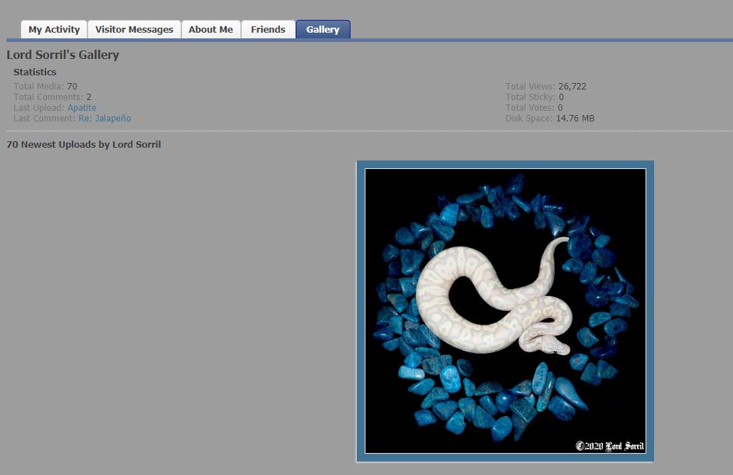Click the Total Views value 26,722
733x475 pixels.
tap(572, 87)
